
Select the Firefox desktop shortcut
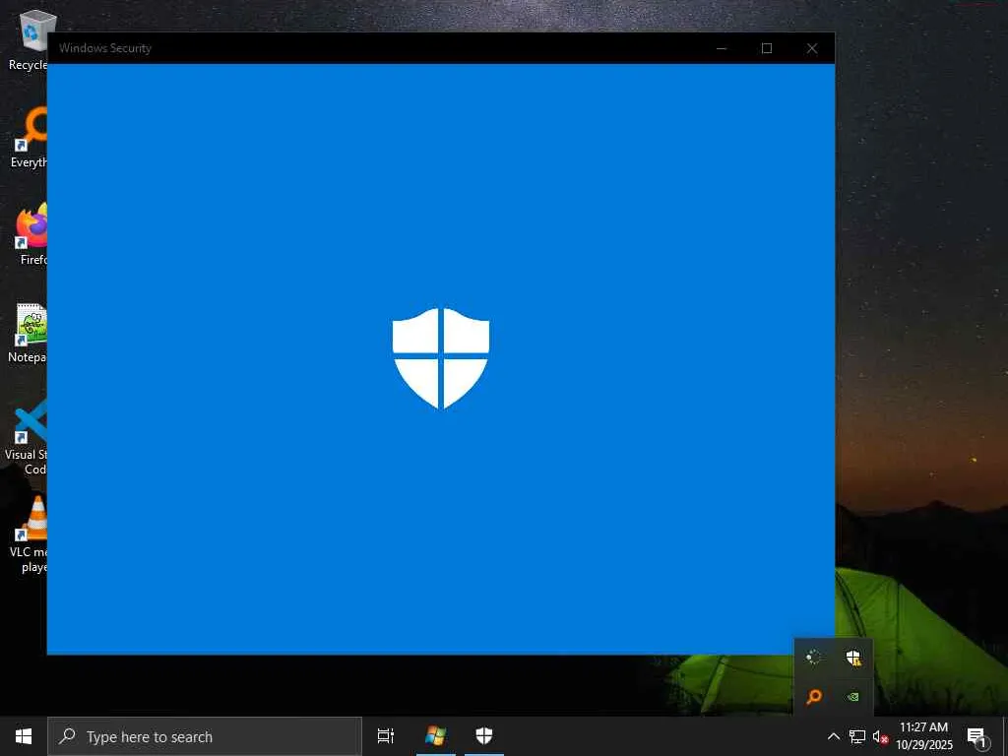(31, 234)
